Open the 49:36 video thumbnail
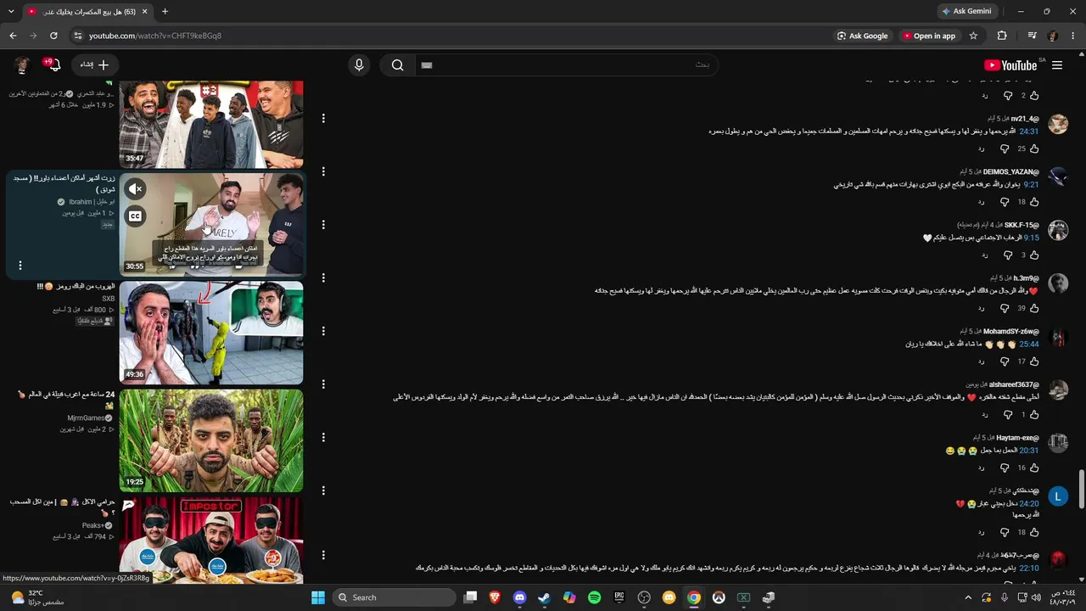 (211, 333)
